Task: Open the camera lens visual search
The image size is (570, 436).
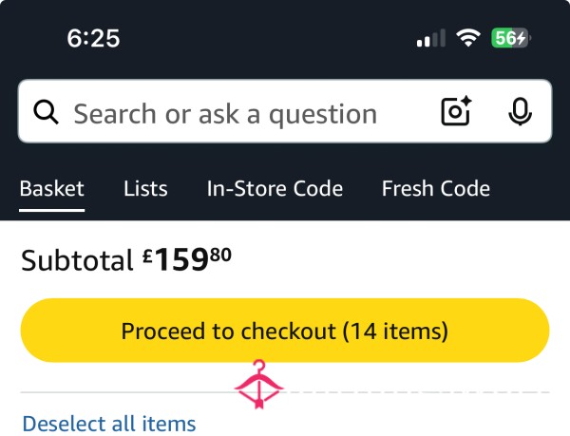Action: (x=457, y=111)
